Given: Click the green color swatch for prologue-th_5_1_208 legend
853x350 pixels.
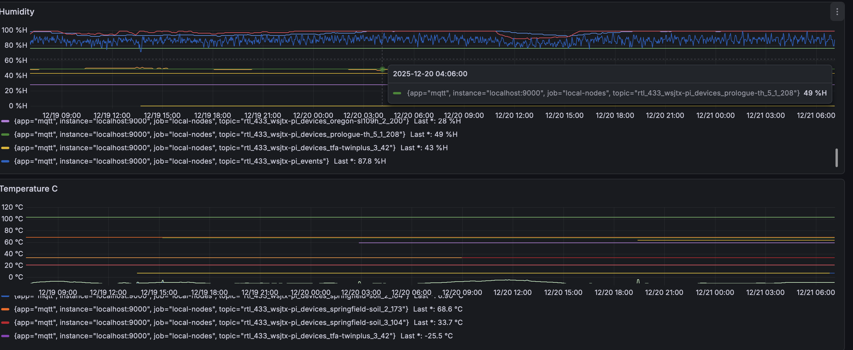Looking at the screenshot, I should pyautogui.click(x=5, y=135).
